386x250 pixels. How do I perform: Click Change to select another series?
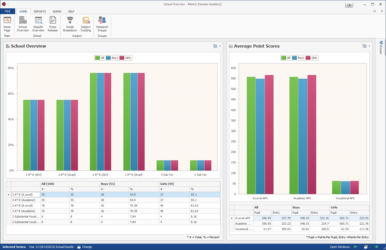(x=87, y=247)
